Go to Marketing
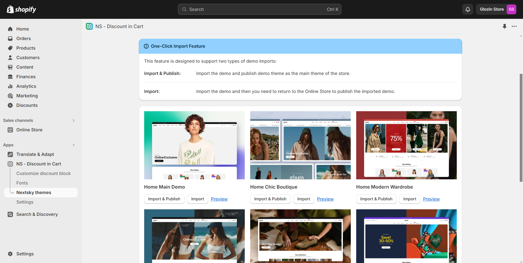The width and height of the screenshot is (523, 263). click(41, 96)
